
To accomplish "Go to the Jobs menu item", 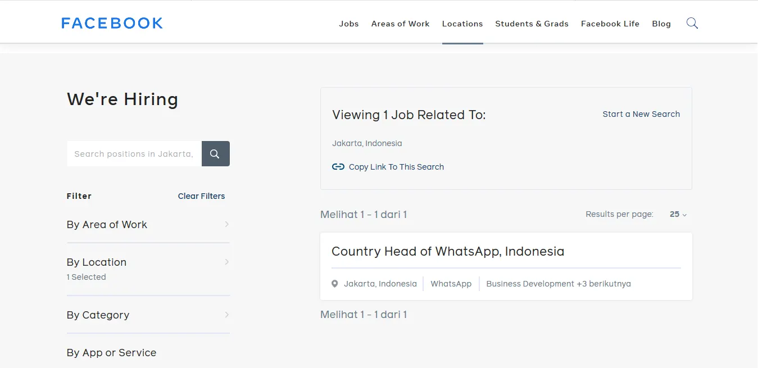I will (348, 24).
